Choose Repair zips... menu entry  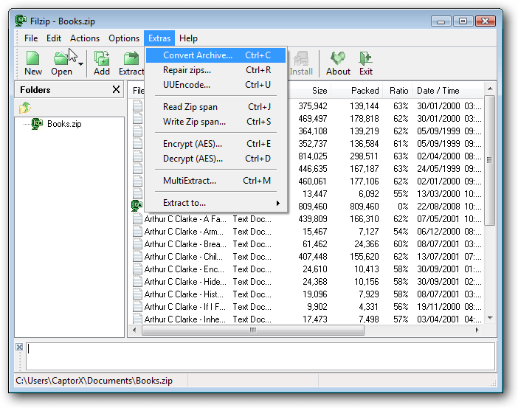click(x=215, y=70)
